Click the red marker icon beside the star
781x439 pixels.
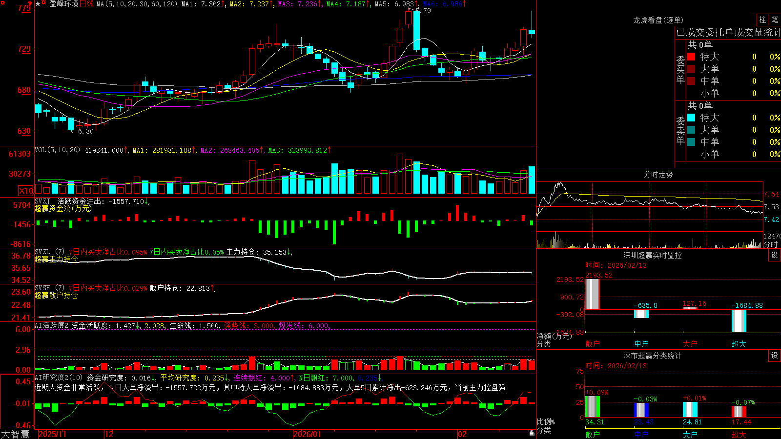44,3
